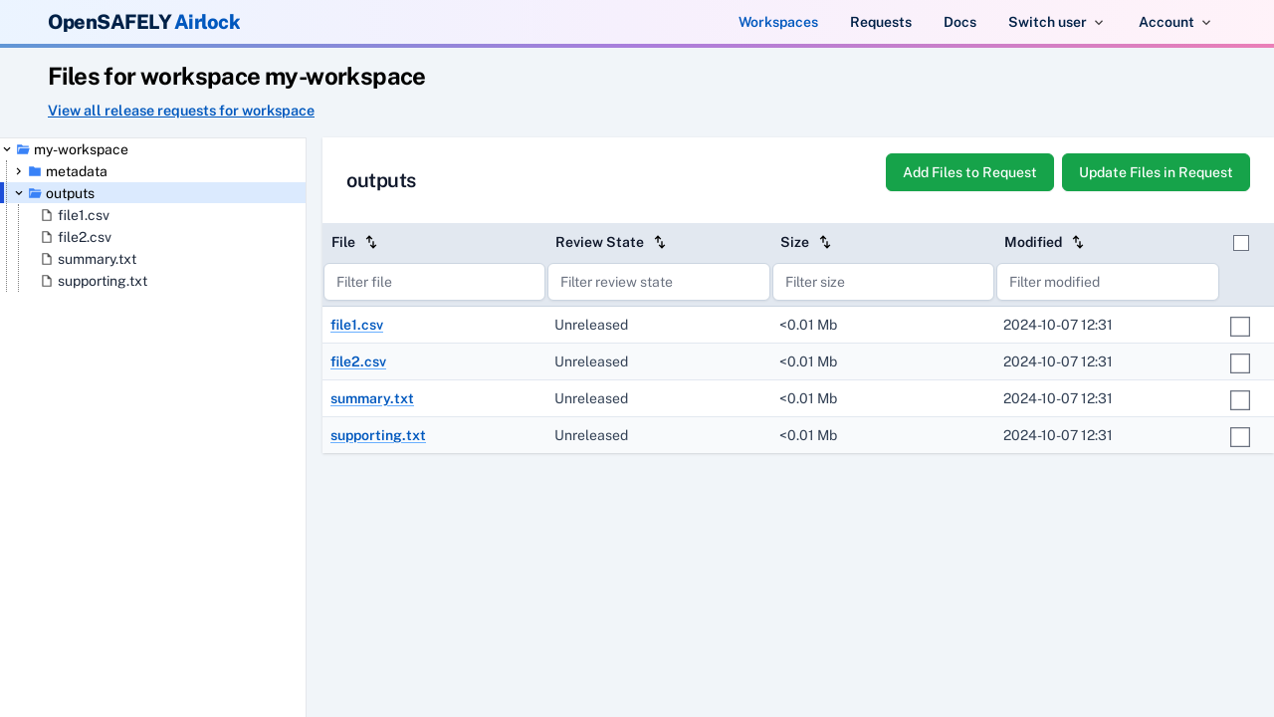
Task: Go to the Requests nav item
Action: (881, 22)
